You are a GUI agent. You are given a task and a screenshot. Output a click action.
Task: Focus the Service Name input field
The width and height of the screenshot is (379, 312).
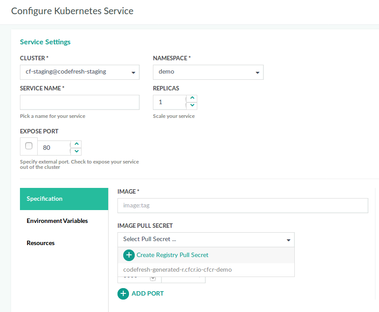(80, 102)
